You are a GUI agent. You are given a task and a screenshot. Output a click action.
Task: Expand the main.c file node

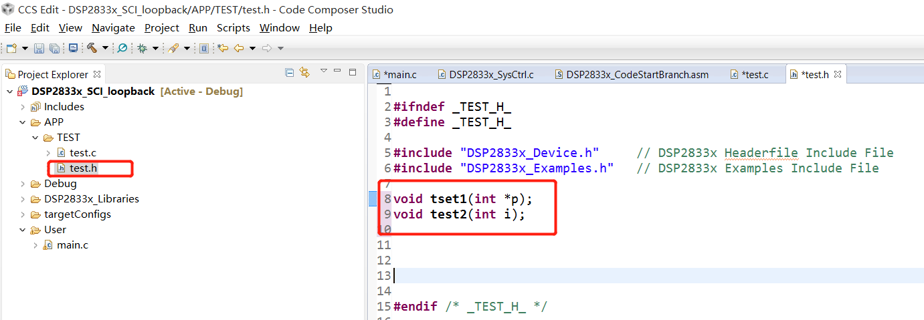35,245
